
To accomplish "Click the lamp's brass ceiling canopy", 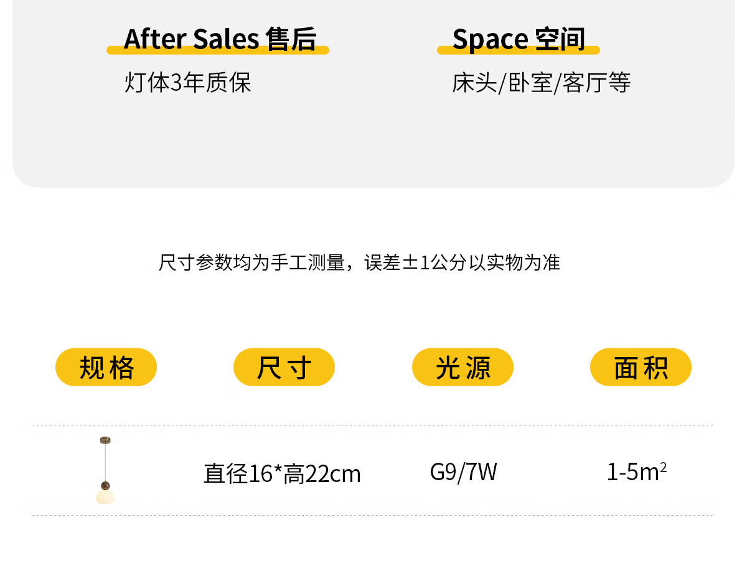I will [x=105, y=441].
